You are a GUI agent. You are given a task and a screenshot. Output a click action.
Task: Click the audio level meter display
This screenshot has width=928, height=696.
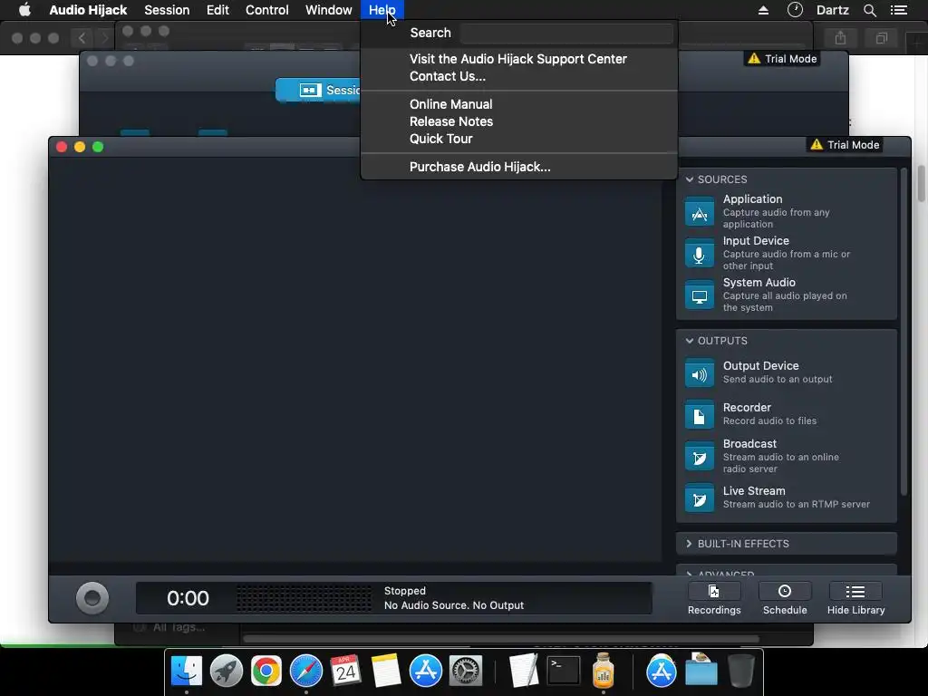click(304, 598)
